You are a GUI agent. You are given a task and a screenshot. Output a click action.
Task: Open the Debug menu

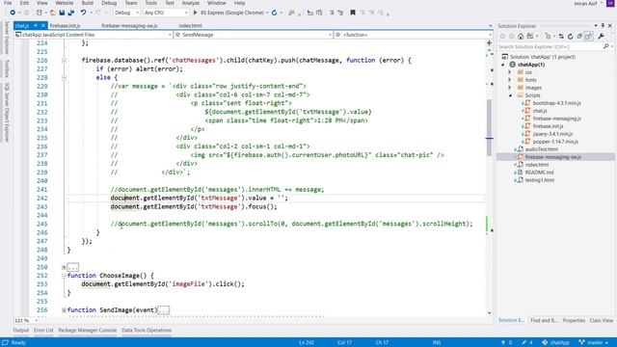[109, 3]
